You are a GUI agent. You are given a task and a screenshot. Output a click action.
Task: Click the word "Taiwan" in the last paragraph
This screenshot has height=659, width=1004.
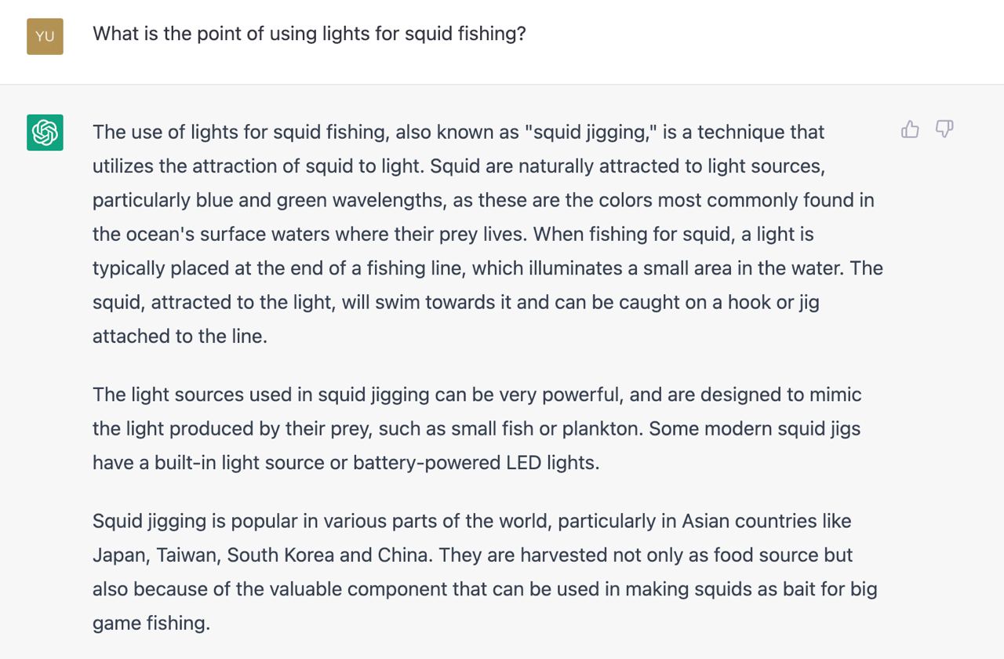187,555
